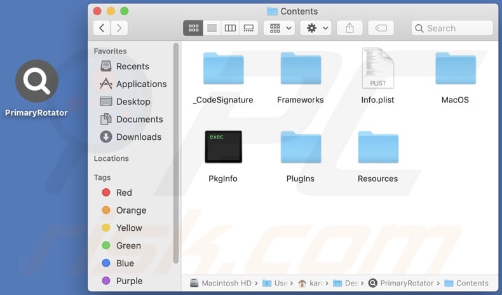This screenshot has width=502, height=295.
Task: Click the Locations section header
Action: click(111, 158)
